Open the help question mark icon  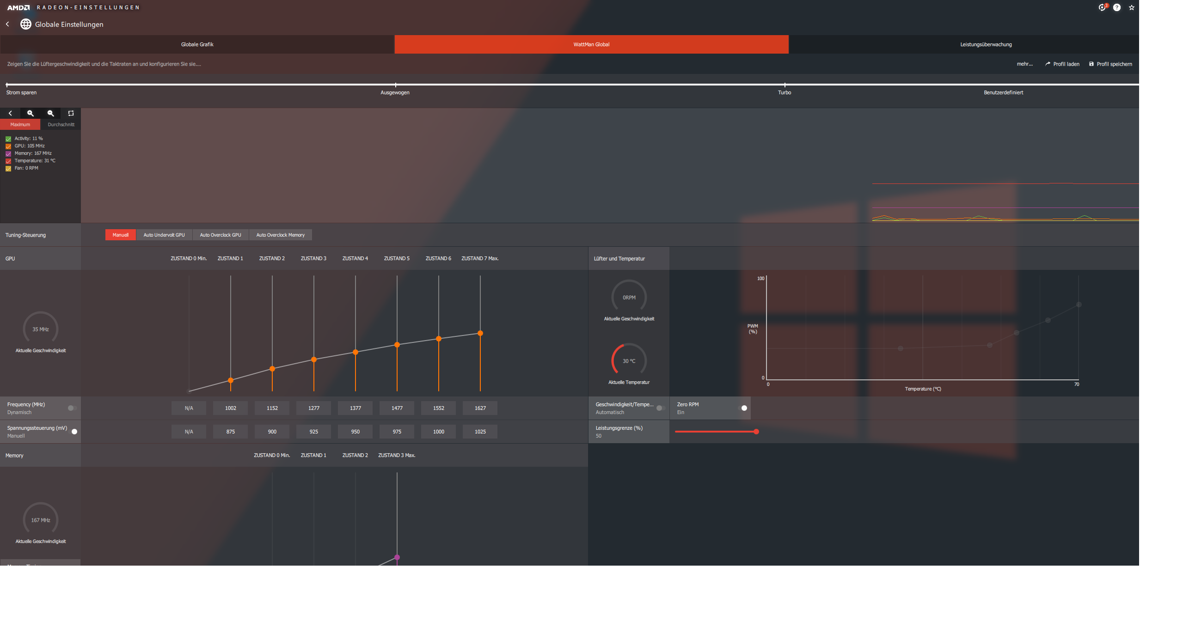1116,7
